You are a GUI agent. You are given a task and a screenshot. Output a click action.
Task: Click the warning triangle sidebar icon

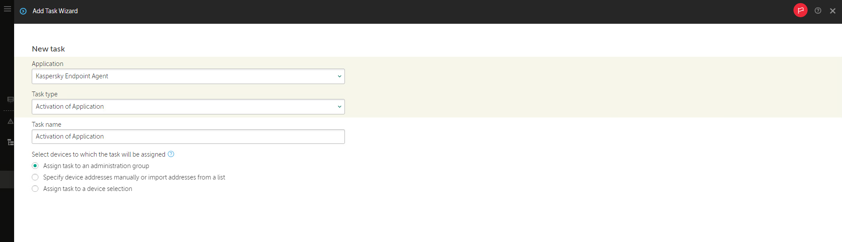point(10,121)
